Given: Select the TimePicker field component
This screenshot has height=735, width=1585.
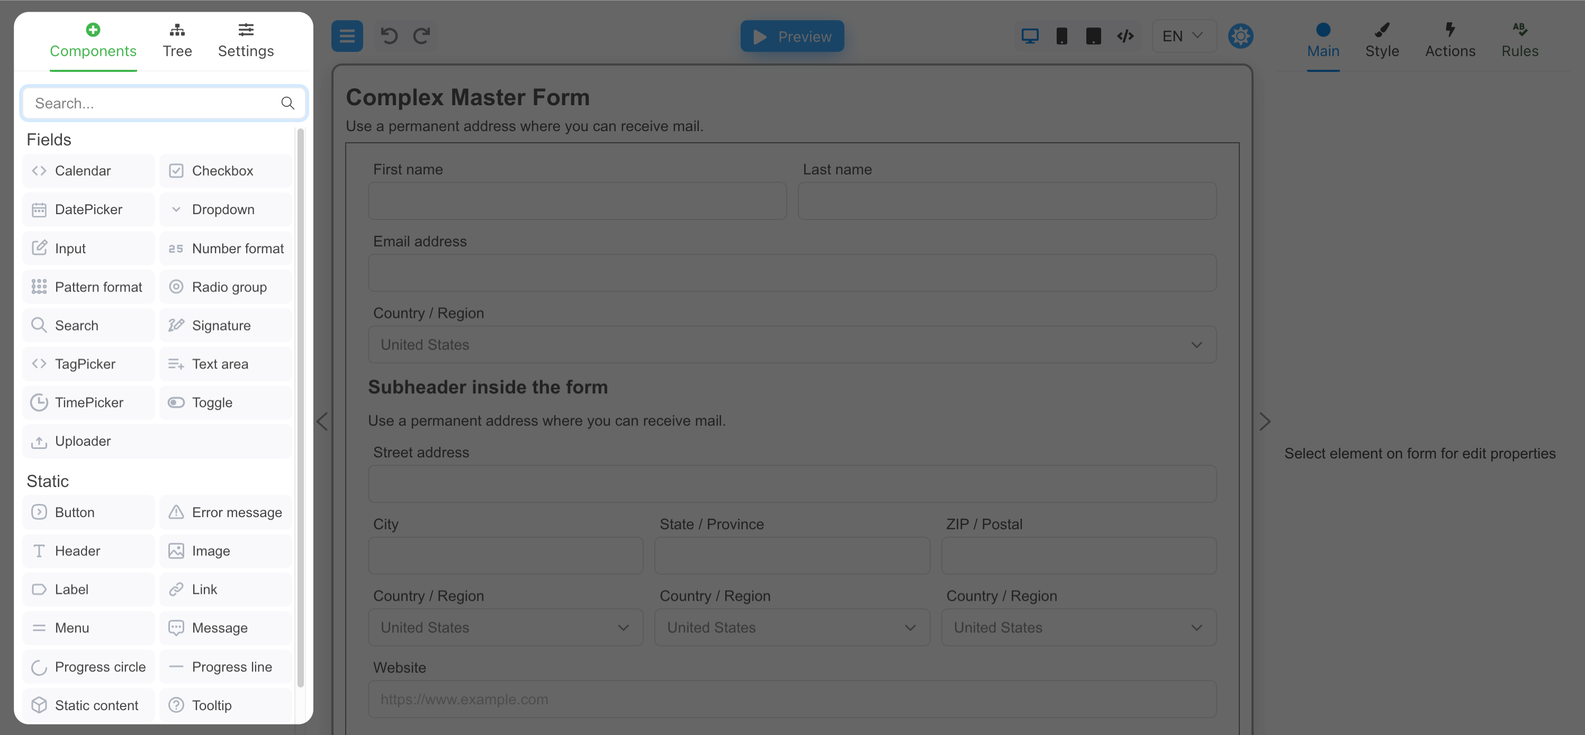Looking at the screenshot, I should pos(88,402).
